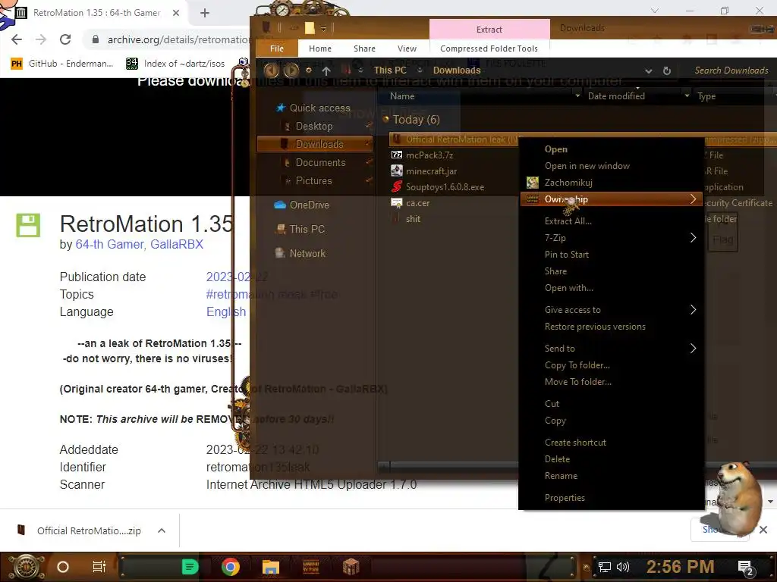Switch to the Home ribbon tab
The image size is (777, 582).
pos(320,48)
